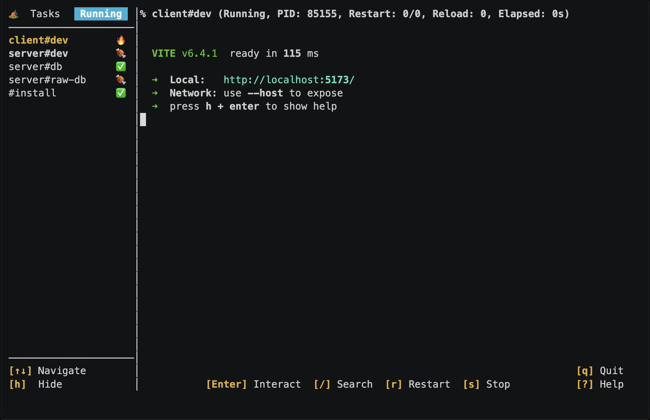
Task: Click the meat icon beside server#dev
Action: point(121,53)
